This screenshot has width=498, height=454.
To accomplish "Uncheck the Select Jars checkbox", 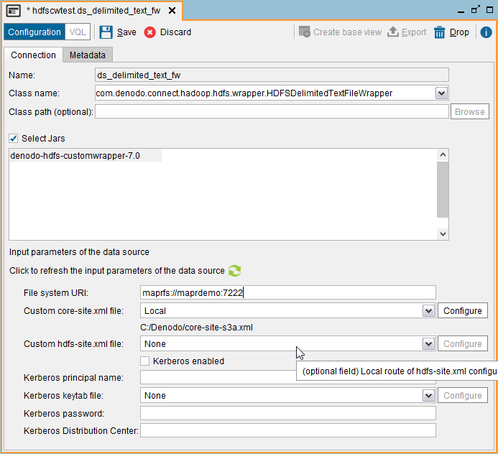I will pyautogui.click(x=14, y=139).
